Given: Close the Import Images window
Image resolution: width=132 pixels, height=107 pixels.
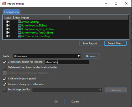Looking at the screenshot, I should 126,3.
